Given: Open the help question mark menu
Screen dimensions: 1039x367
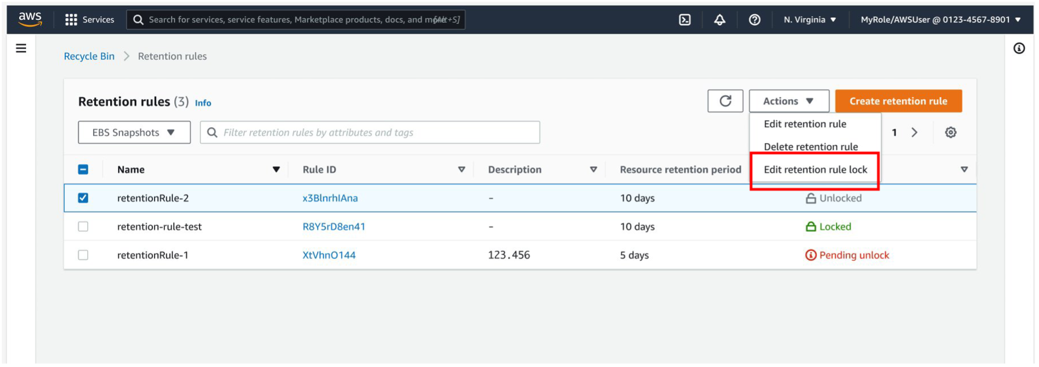Looking at the screenshot, I should click(x=755, y=20).
